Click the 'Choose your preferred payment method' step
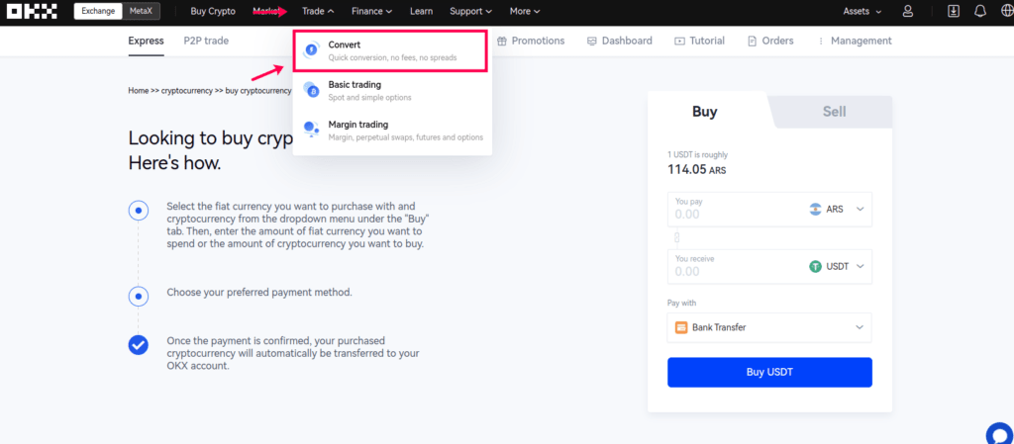The width and height of the screenshot is (1014, 444). [x=259, y=293]
